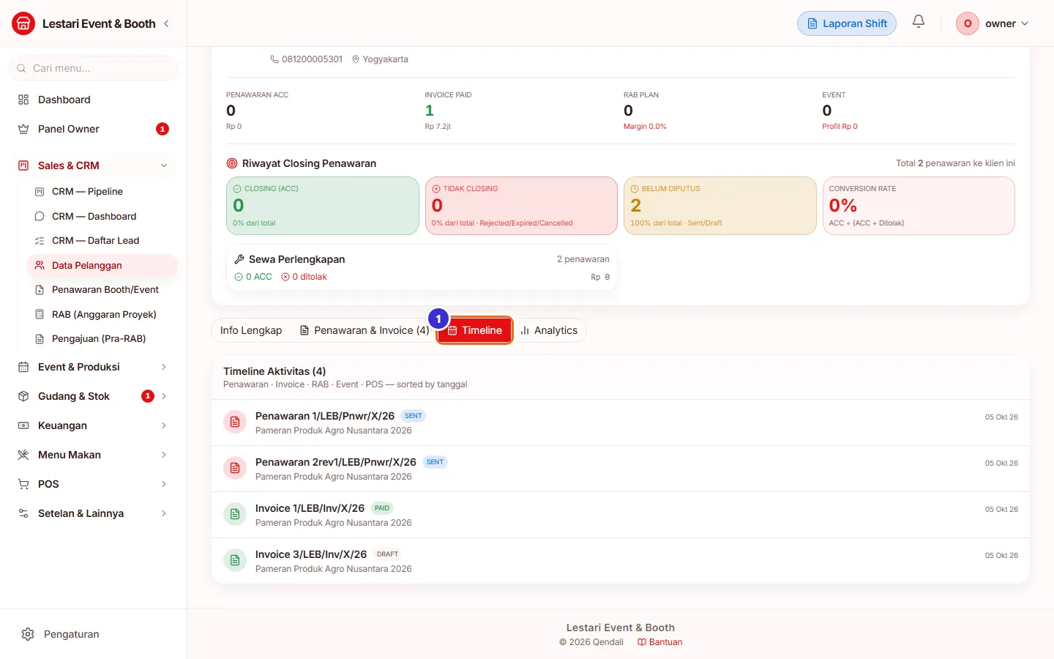This screenshot has width=1054, height=659.
Task: Click the red icon of Penawaran 2rev1/LEB/Pnwr/X/26
Action: pos(235,468)
